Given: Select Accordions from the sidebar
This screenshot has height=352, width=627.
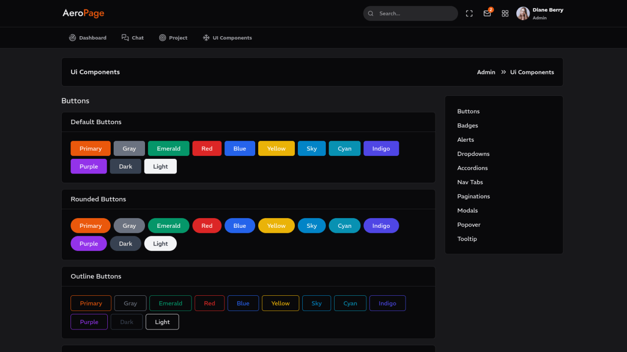Looking at the screenshot, I should tap(472, 168).
